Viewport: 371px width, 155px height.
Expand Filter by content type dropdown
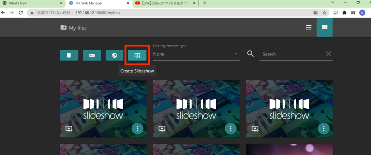tap(196, 54)
